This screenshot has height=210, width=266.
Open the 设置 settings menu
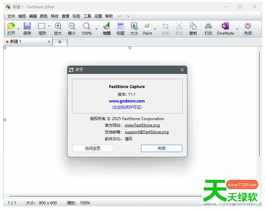pyautogui.click(x=98, y=16)
